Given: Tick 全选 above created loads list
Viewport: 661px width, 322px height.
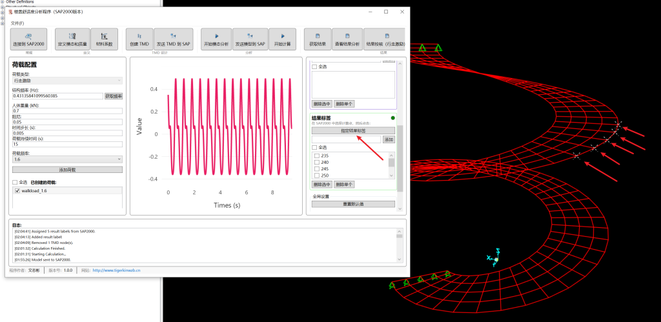Looking at the screenshot, I should coord(15,182).
